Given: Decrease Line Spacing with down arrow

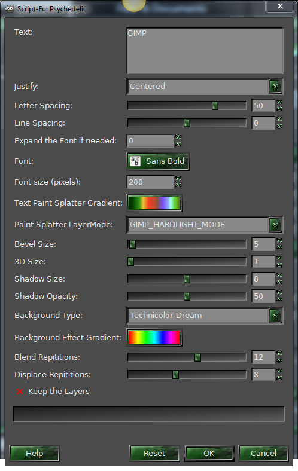Looking at the screenshot, I should point(279,126).
